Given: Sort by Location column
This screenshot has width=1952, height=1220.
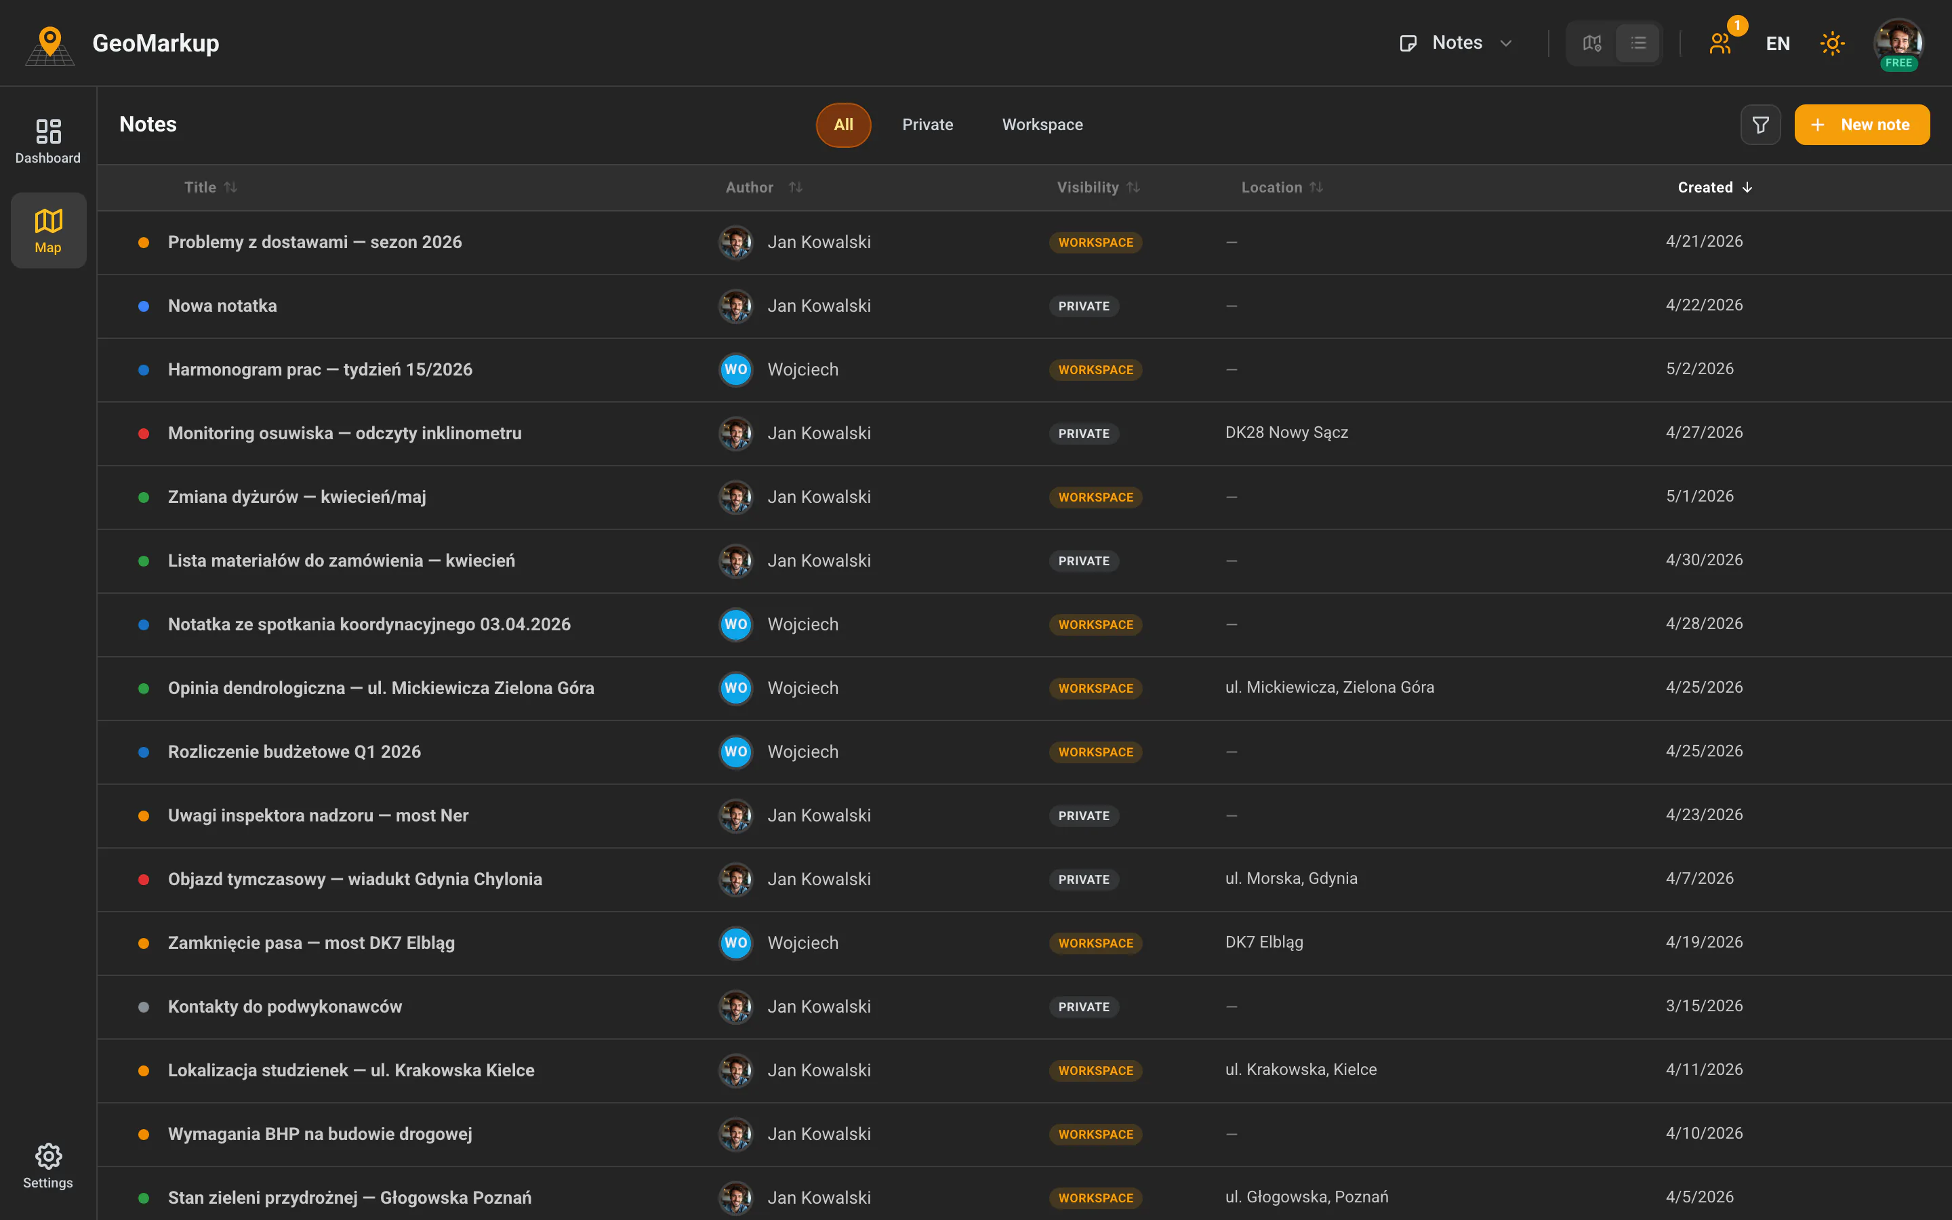Looking at the screenshot, I should click(1282, 187).
